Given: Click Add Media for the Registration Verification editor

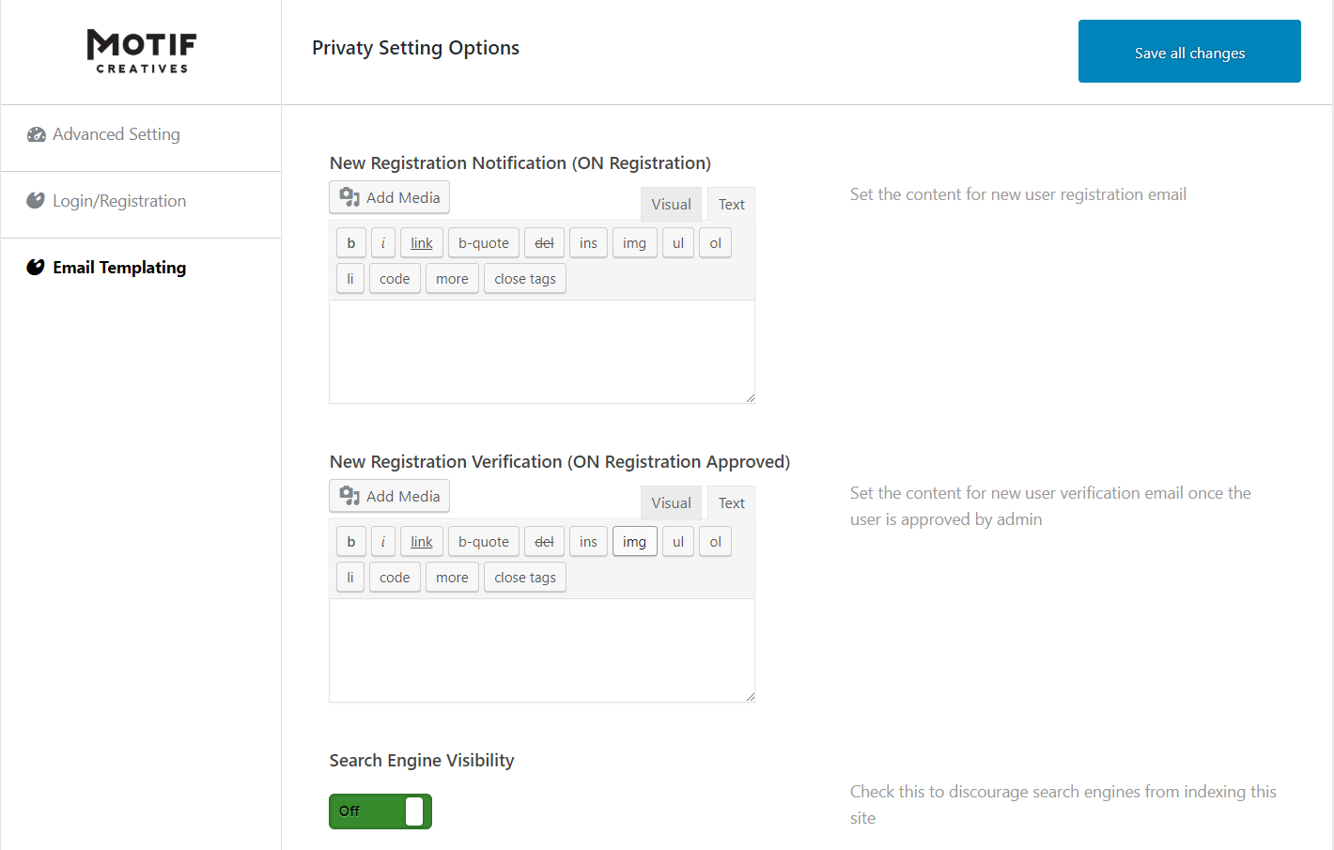Looking at the screenshot, I should tap(390, 496).
